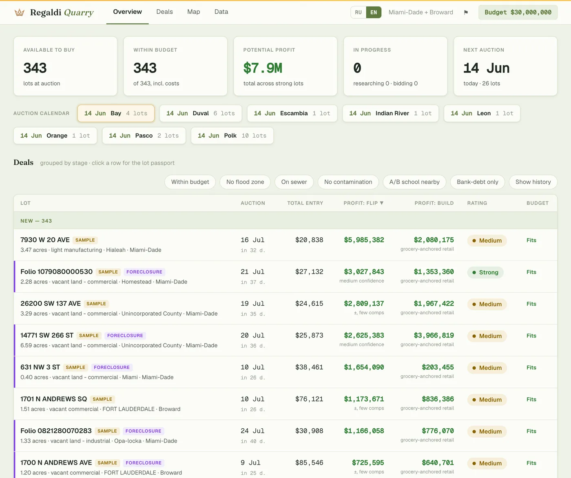The image size is (571, 478).
Task: Sort by Profit: Flip column arrow
Action: tap(382, 203)
